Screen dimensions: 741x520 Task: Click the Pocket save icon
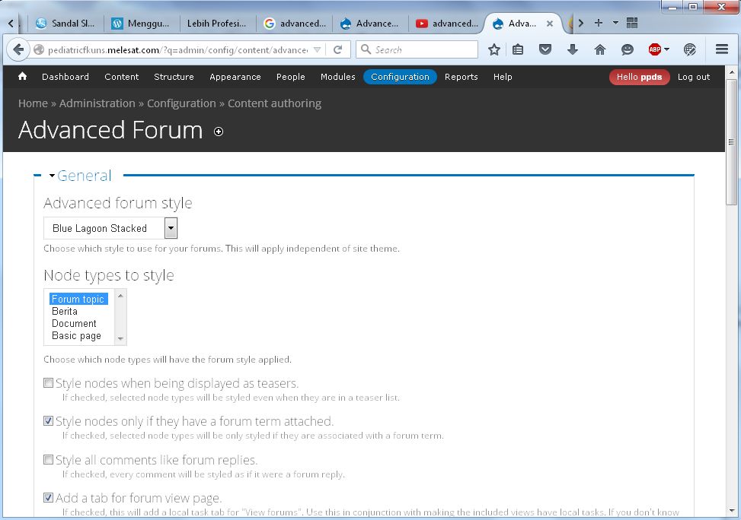(545, 49)
